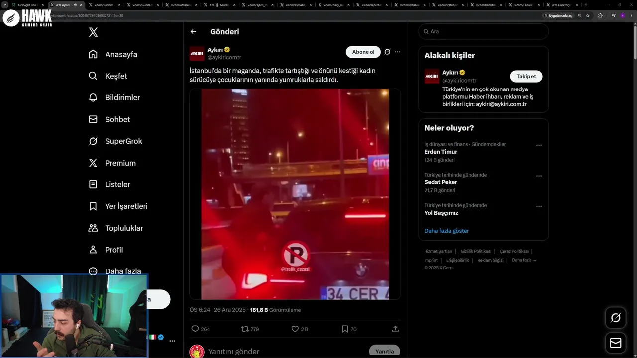Viewport: 637px width, 358px height.
Task: Click browser profile avatar icon
Action: pyautogui.click(x=622, y=15)
